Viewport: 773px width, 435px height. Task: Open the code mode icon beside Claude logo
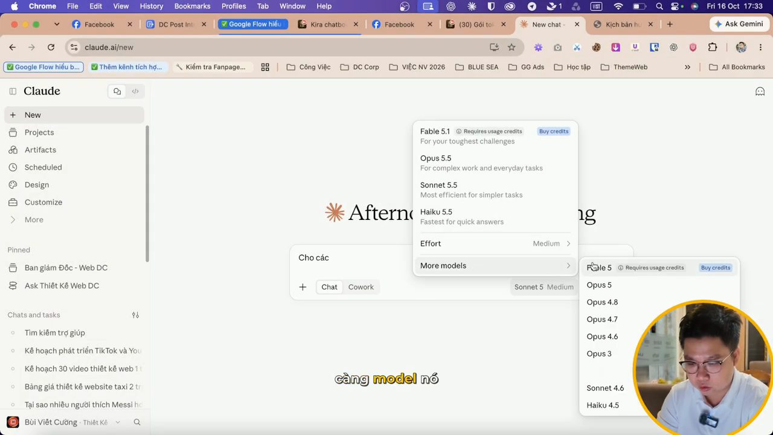135,91
